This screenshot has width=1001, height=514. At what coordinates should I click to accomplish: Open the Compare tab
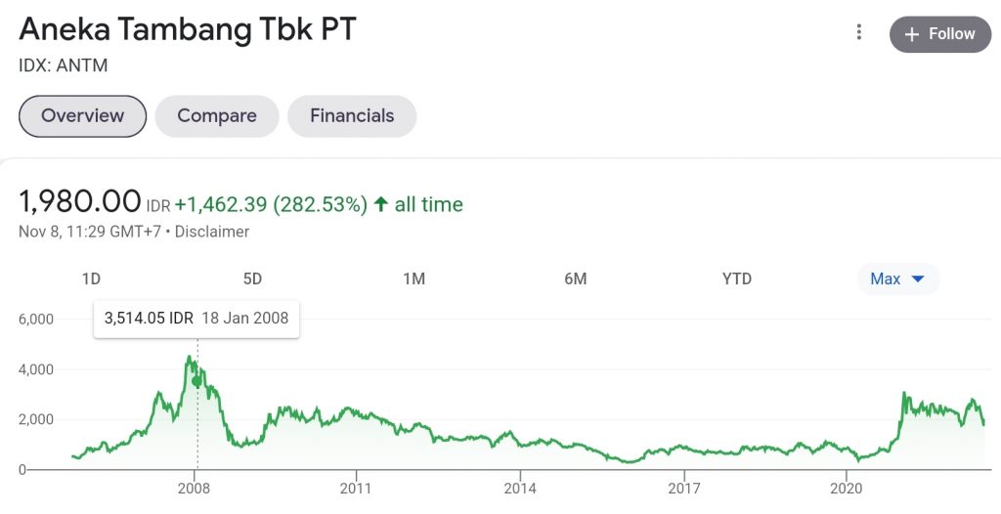tap(217, 116)
